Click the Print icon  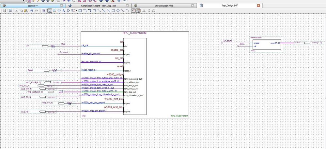(10, 11)
